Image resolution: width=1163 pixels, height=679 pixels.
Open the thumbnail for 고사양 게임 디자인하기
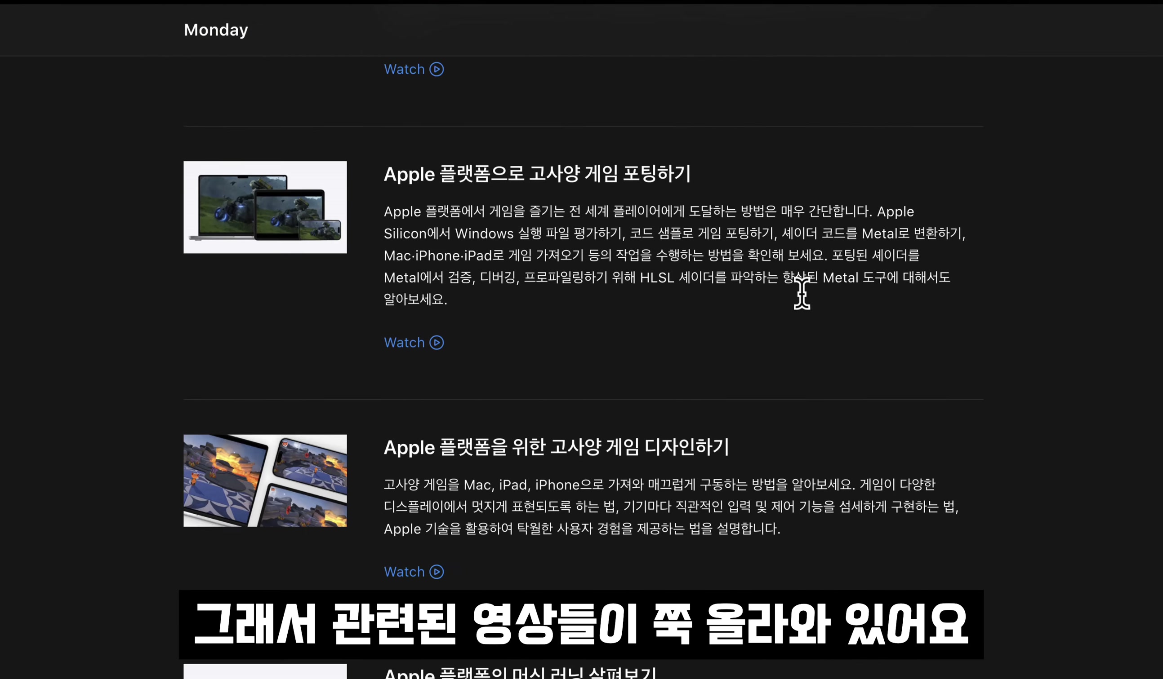click(x=265, y=481)
